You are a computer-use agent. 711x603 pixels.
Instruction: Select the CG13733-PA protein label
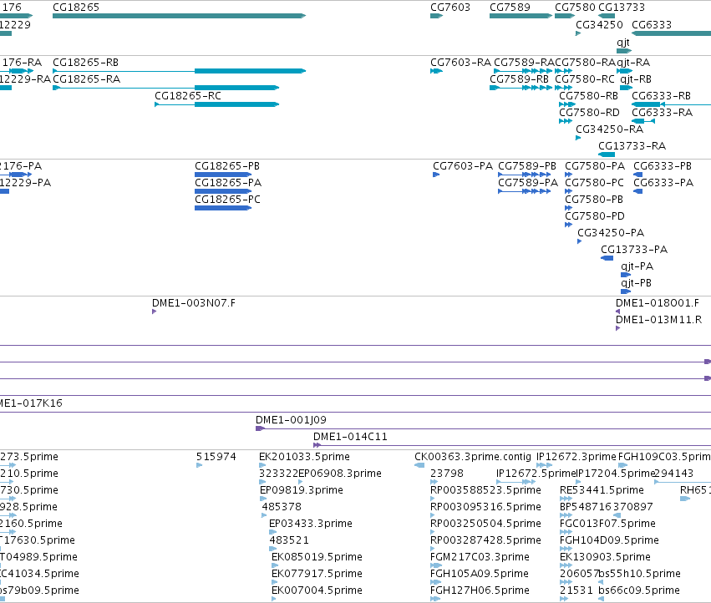(634, 250)
